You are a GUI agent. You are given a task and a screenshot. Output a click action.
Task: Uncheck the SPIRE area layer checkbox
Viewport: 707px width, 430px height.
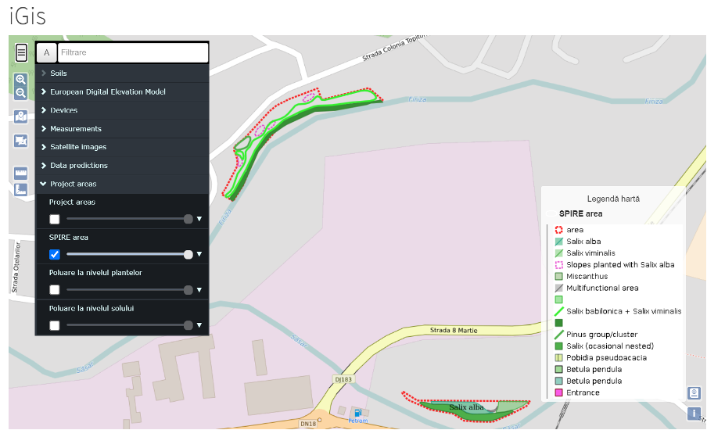pyautogui.click(x=55, y=254)
